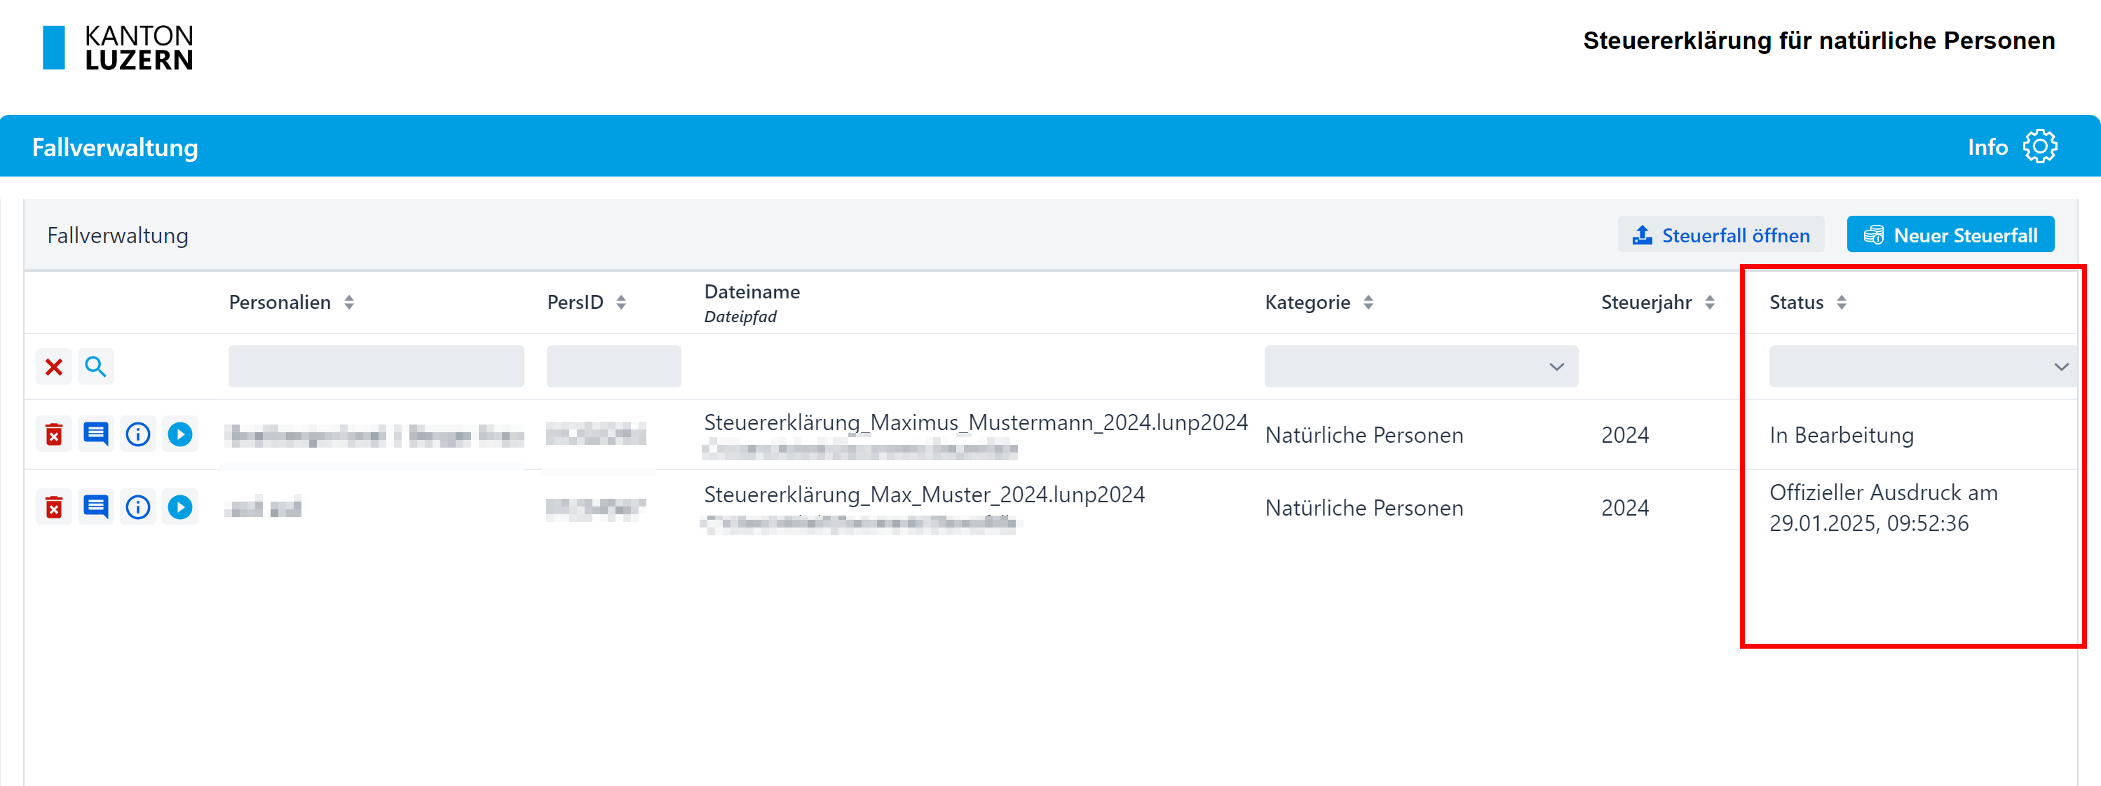Delete the Max Muster tax case
The width and height of the screenshot is (2101, 786).
[x=54, y=507]
